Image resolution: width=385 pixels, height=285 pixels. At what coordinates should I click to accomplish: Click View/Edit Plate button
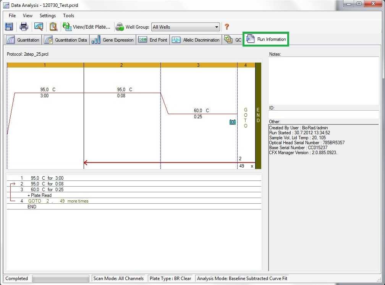click(87, 27)
